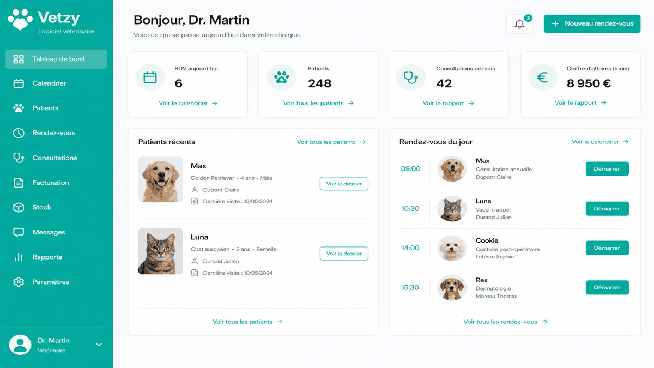The width and height of the screenshot is (654, 368).
Task: Click the 15:30 appointment time
Action: point(410,287)
